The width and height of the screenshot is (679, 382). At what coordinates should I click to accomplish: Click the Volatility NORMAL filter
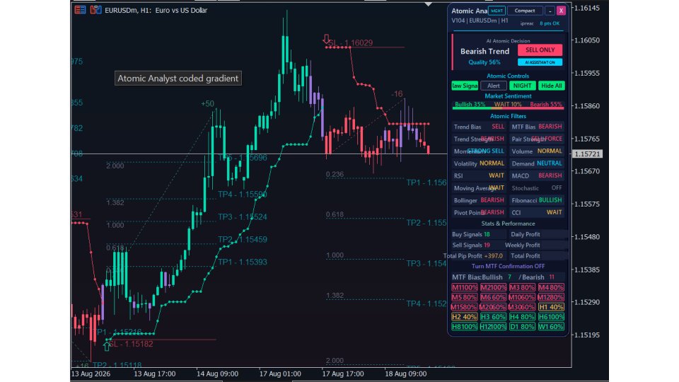(479, 163)
